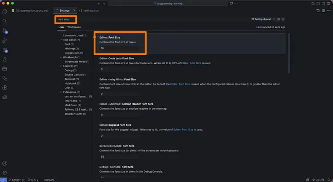Select Commonly Used (1) in settings tree
The height and width of the screenshot is (182, 333).
(x=75, y=36)
